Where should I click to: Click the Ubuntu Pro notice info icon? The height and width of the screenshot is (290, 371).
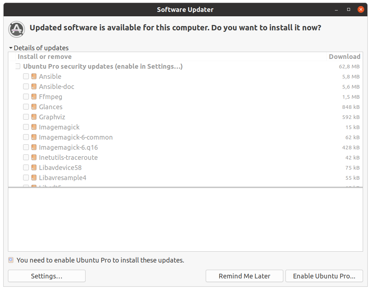click(x=11, y=260)
